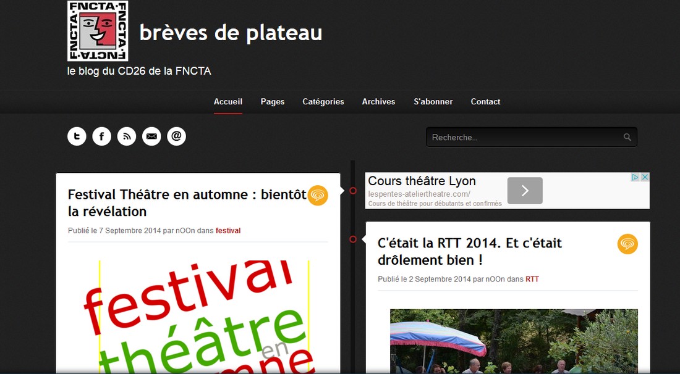Screen dimensions: 680x374
Task: Open the Facebook page icon
Action: pos(101,136)
